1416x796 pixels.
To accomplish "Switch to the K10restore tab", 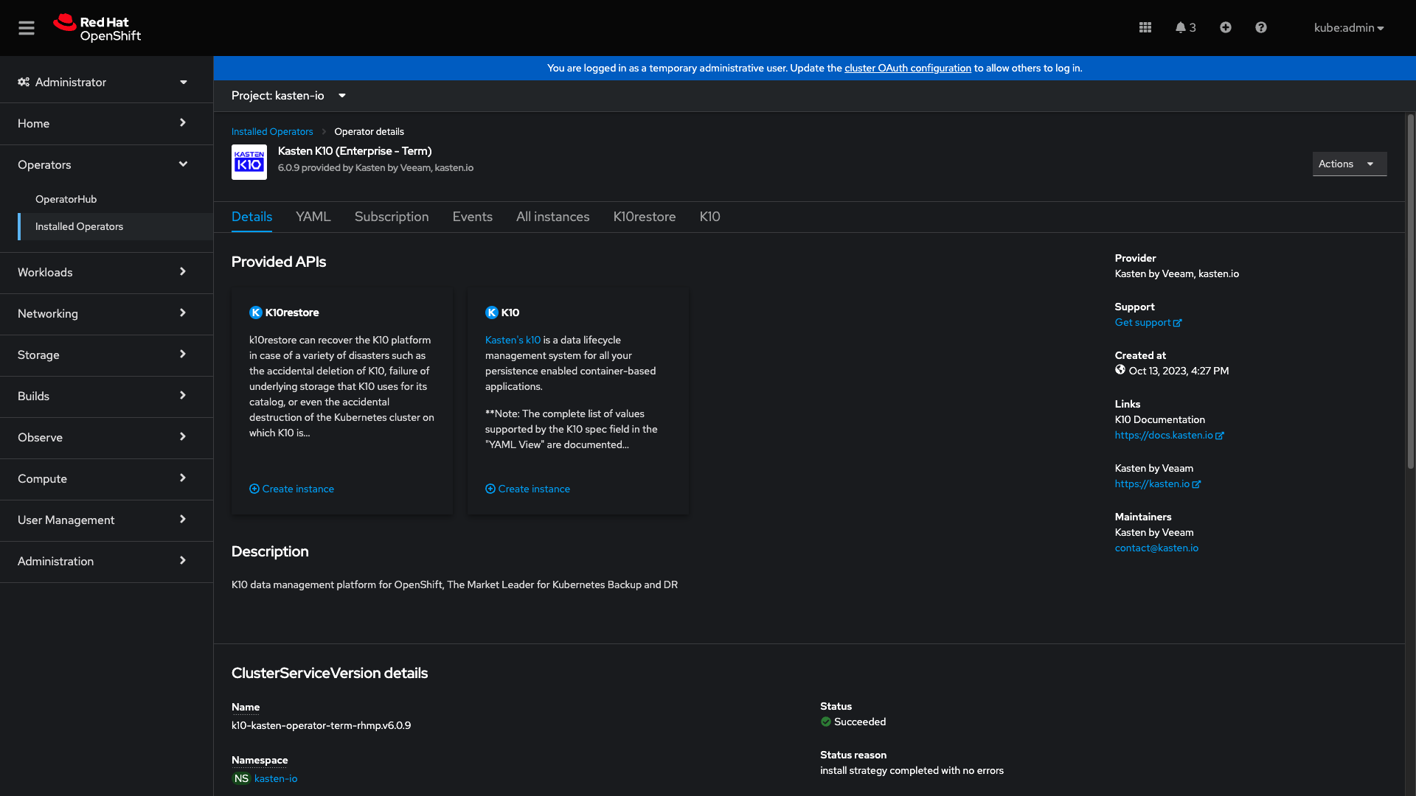I will coord(645,217).
